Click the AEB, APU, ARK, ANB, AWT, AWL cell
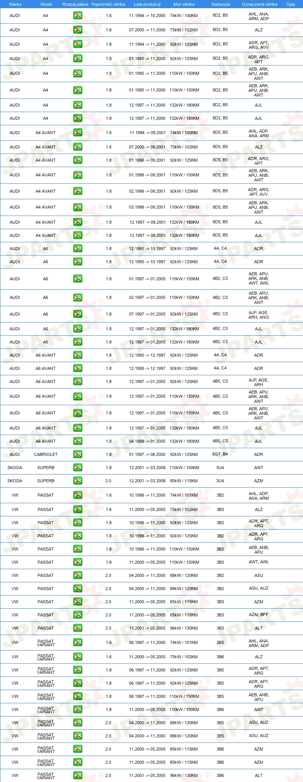 point(258,278)
